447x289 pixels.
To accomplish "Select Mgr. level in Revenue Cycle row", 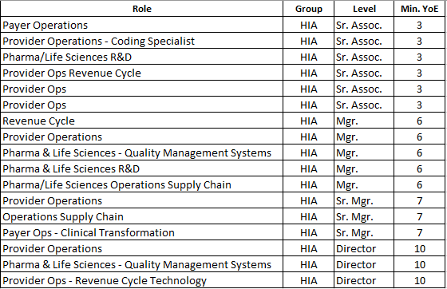I will pyautogui.click(x=364, y=121).
